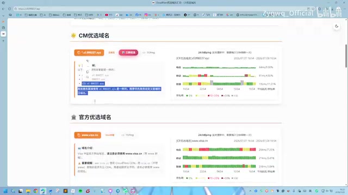The width and height of the screenshot is (348, 195).
Task: Select the active CM tab in the vertical tab strip
Action: [x=3, y=34]
